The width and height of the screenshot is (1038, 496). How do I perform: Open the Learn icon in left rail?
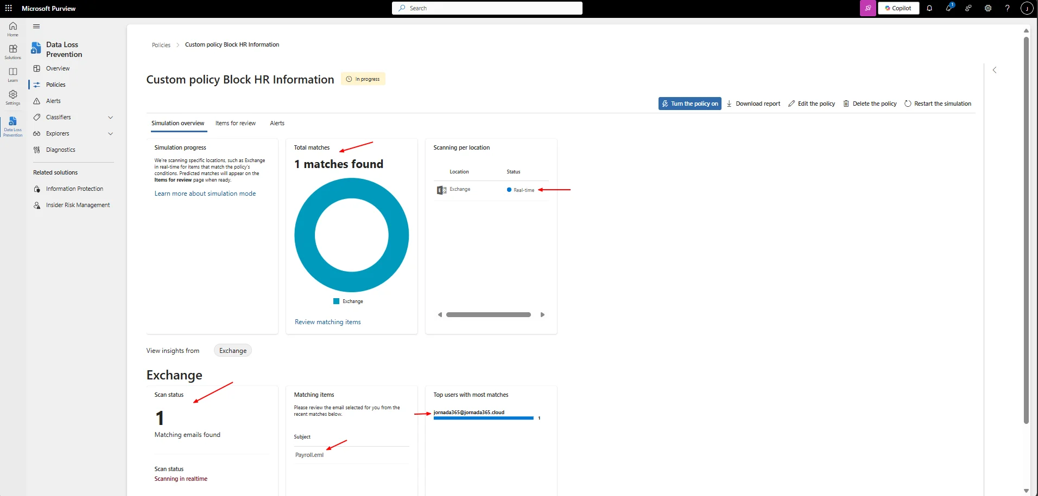click(13, 74)
